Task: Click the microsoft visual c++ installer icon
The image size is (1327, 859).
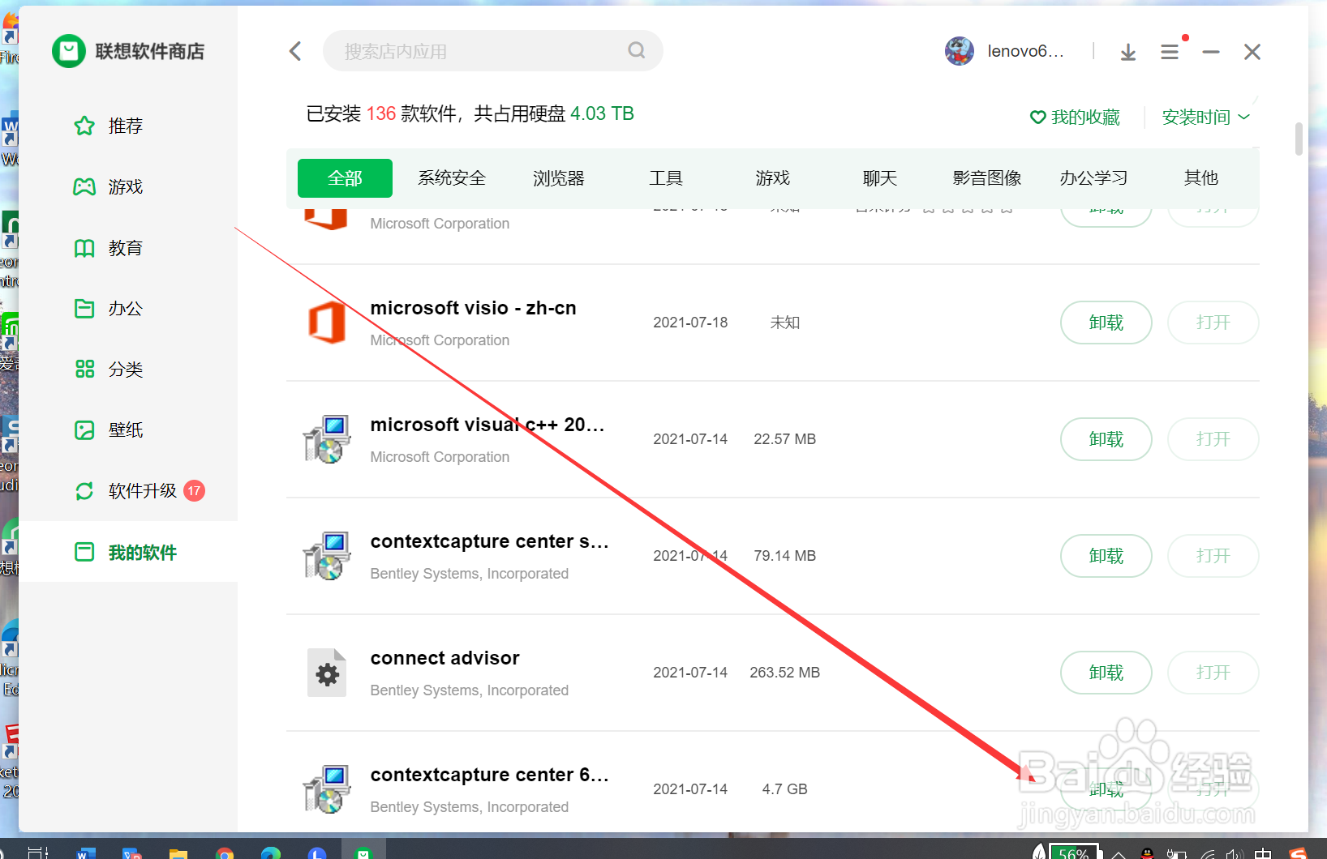Action: coord(327,439)
